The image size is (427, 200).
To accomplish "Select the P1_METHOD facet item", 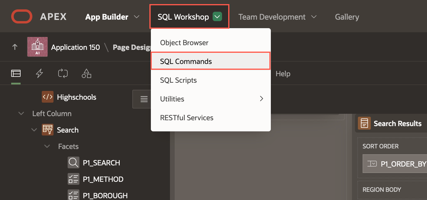I will click(x=103, y=179).
